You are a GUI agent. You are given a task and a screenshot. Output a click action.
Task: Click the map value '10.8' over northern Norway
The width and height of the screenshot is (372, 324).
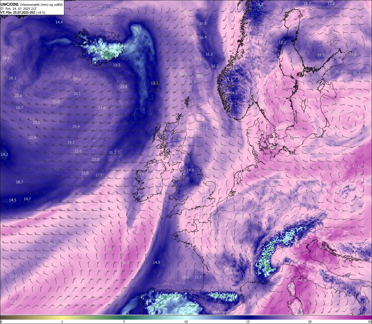point(260,5)
